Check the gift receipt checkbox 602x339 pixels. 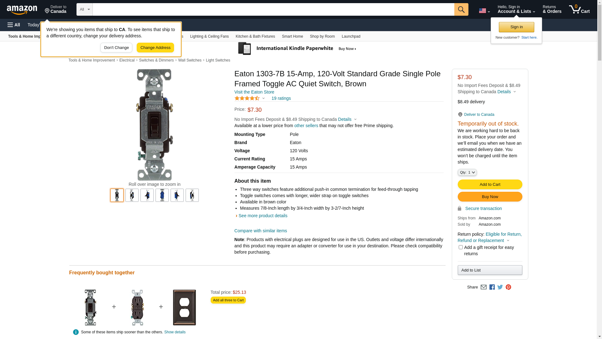[461, 247]
